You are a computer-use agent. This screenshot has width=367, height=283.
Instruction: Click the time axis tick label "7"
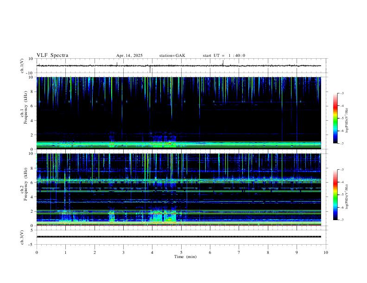[239, 252]
